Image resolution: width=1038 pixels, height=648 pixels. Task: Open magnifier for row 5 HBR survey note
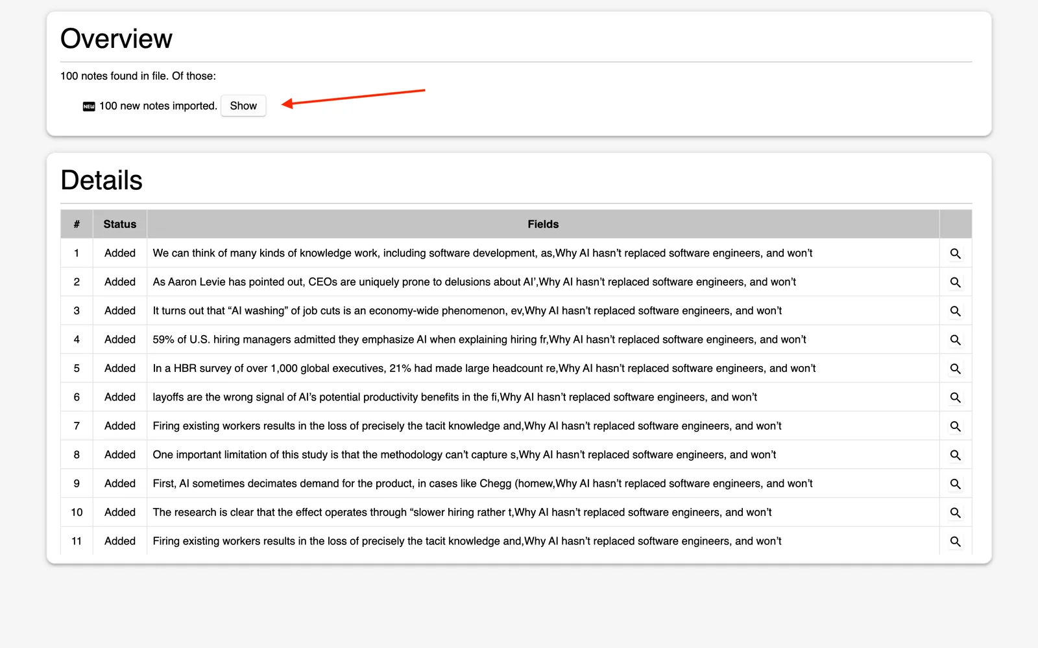coord(955,369)
